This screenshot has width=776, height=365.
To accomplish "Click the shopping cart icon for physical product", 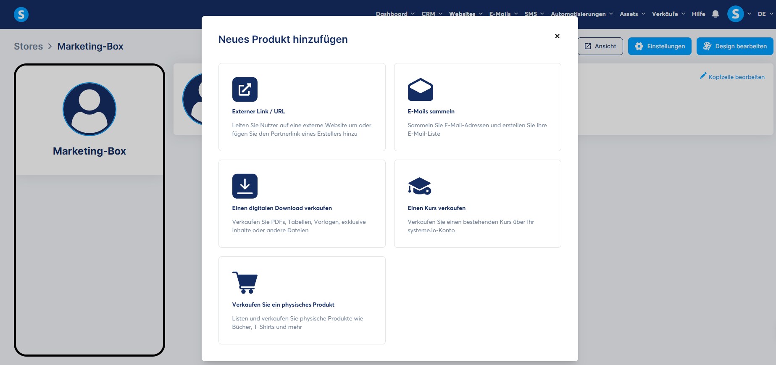I will pyautogui.click(x=245, y=283).
